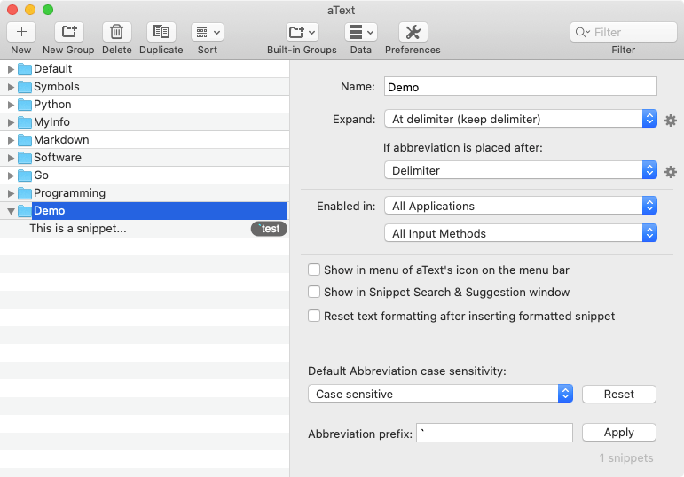Click the Apply button
Image resolution: width=684 pixels, height=477 pixels.
coord(618,433)
